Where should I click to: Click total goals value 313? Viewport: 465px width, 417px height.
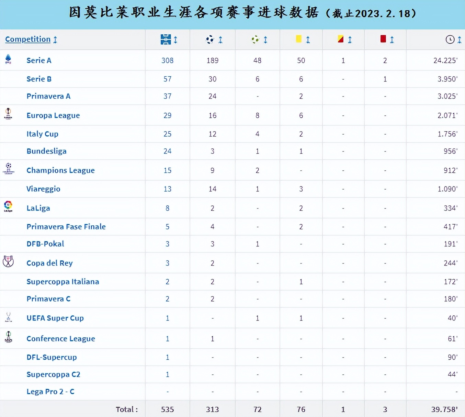pos(213,409)
